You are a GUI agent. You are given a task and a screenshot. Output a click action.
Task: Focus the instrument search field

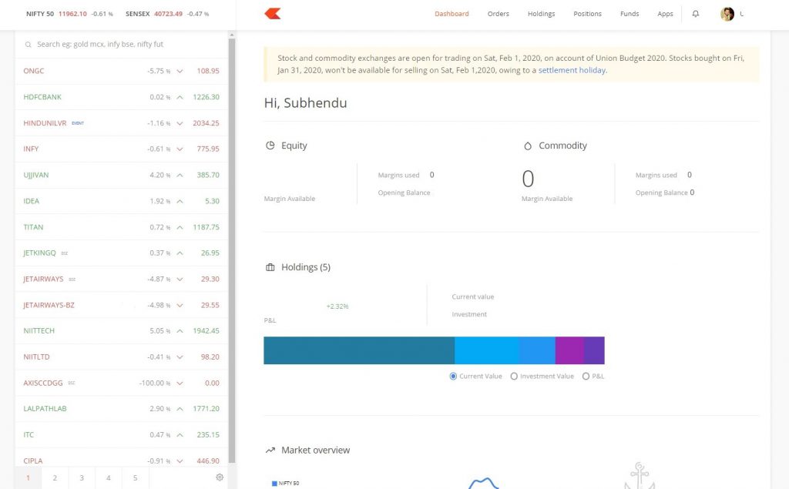click(x=121, y=44)
